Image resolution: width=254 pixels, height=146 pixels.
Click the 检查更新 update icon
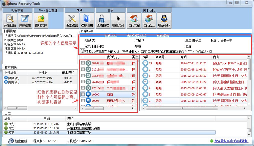coord(11,141)
